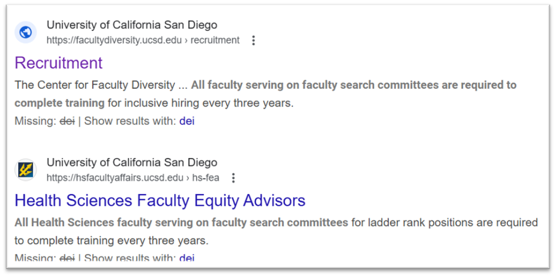Viewport: 556px width, 277px height.
Task: Click the "The Center for Faculty Diversity" snippet text
Action: 94,85
